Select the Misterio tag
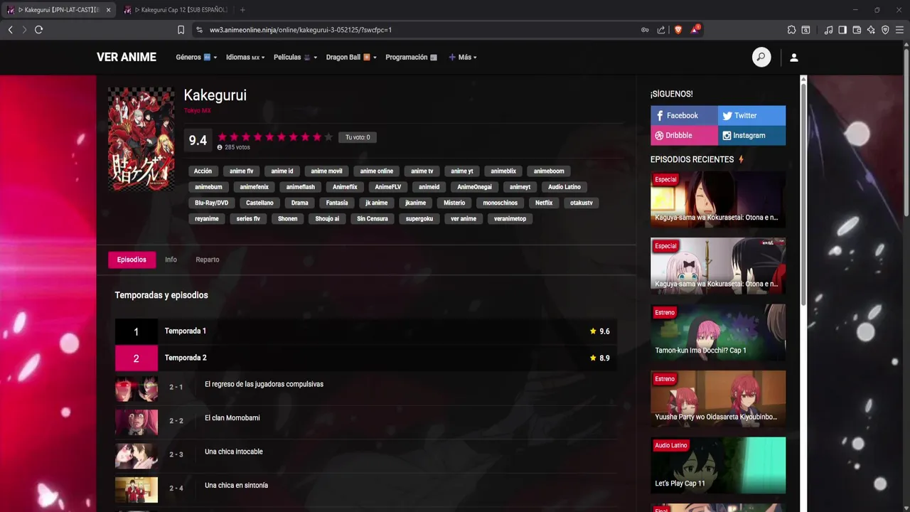 tap(454, 203)
